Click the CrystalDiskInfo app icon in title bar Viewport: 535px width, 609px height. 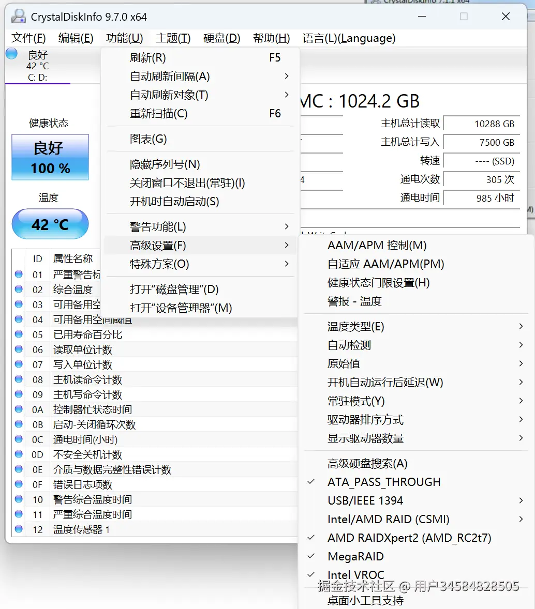pos(18,17)
